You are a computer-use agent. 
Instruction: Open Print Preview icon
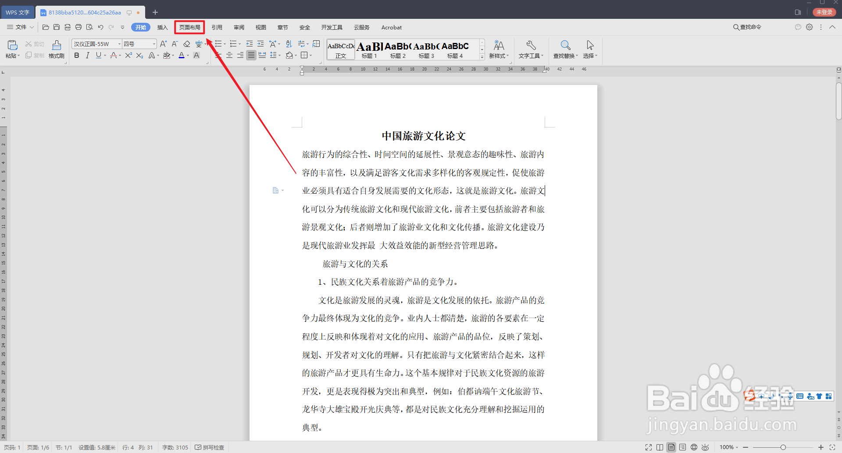[89, 27]
